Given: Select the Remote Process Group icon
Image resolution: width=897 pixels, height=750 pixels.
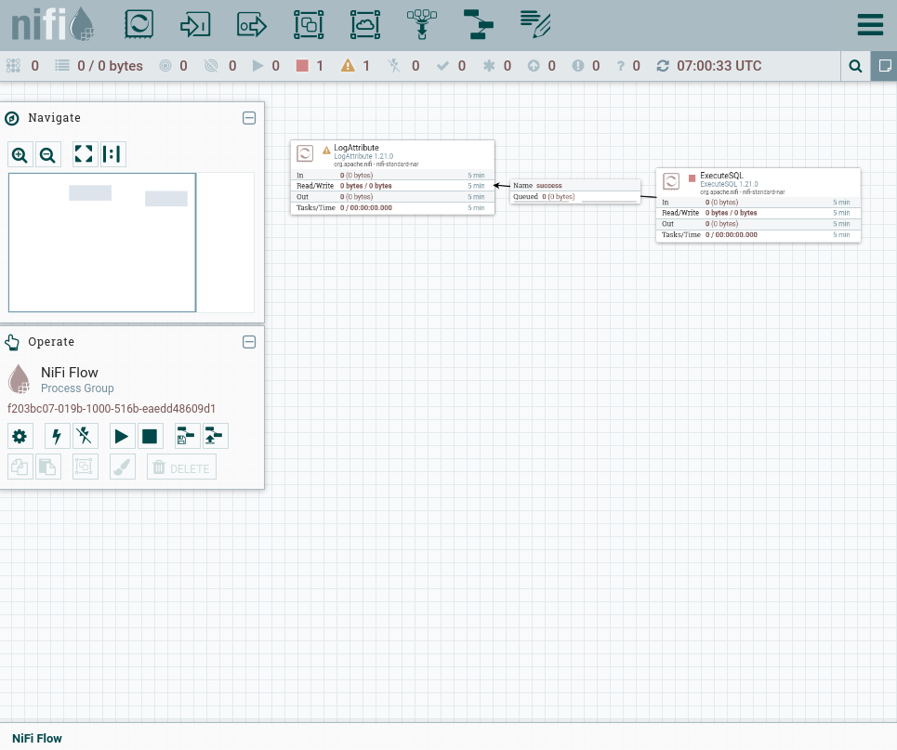Looking at the screenshot, I should pyautogui.click(x=365, y=24).
